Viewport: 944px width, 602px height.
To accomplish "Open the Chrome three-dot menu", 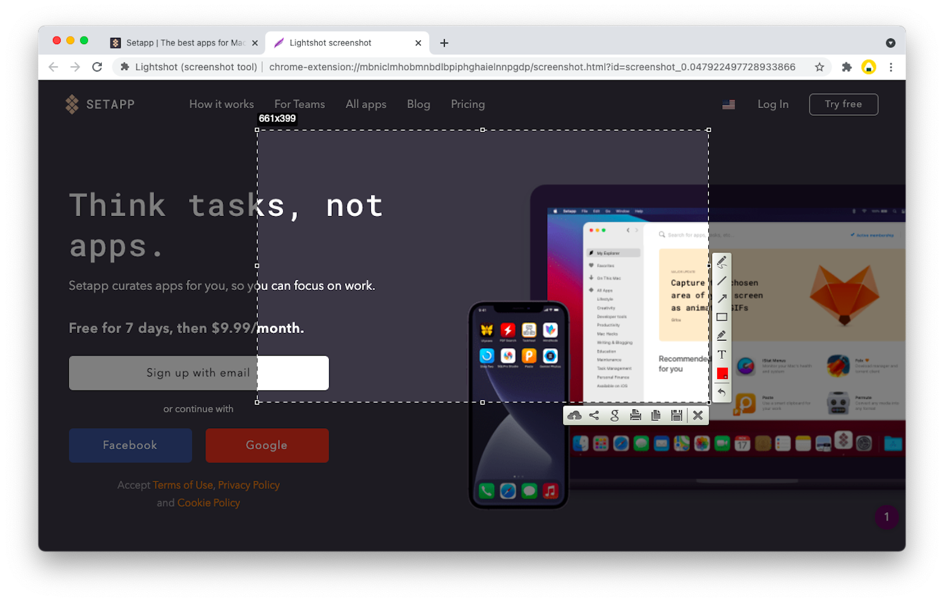I will (891, 67).
